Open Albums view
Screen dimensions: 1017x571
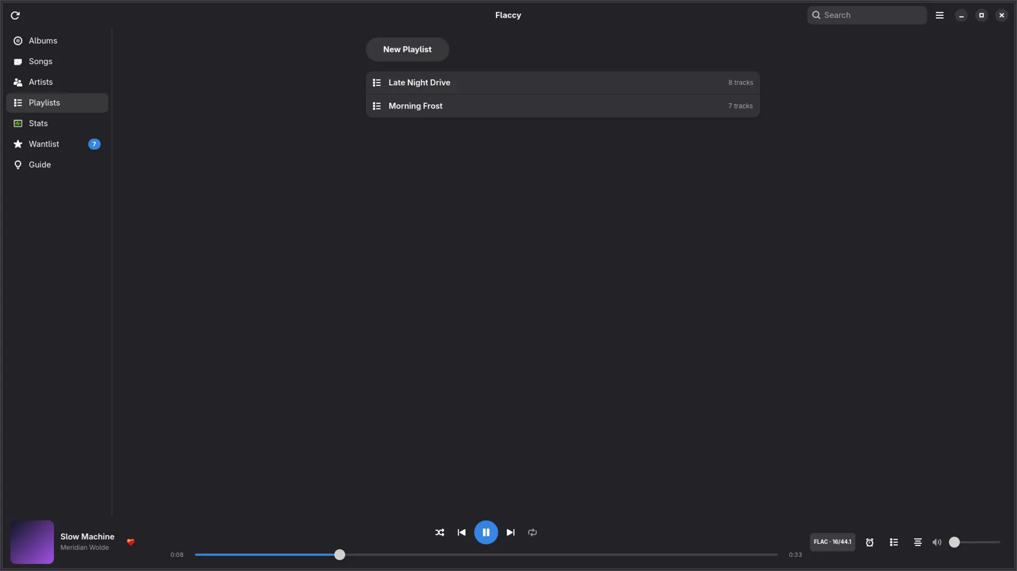click(x=57, y=41)
